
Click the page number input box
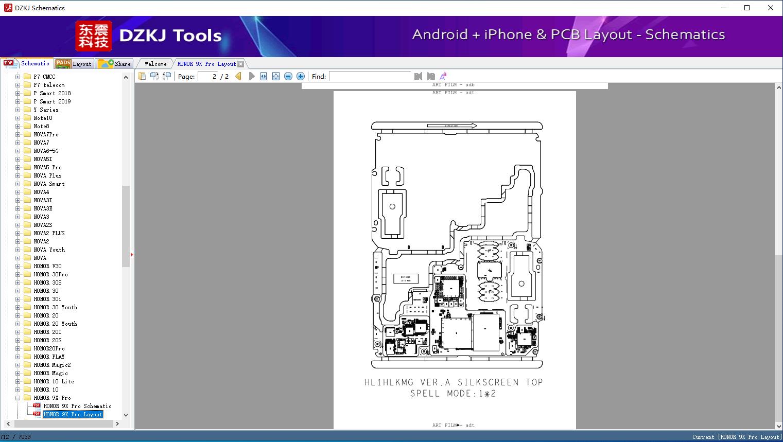pyautogui.click(x=208, y=76)
